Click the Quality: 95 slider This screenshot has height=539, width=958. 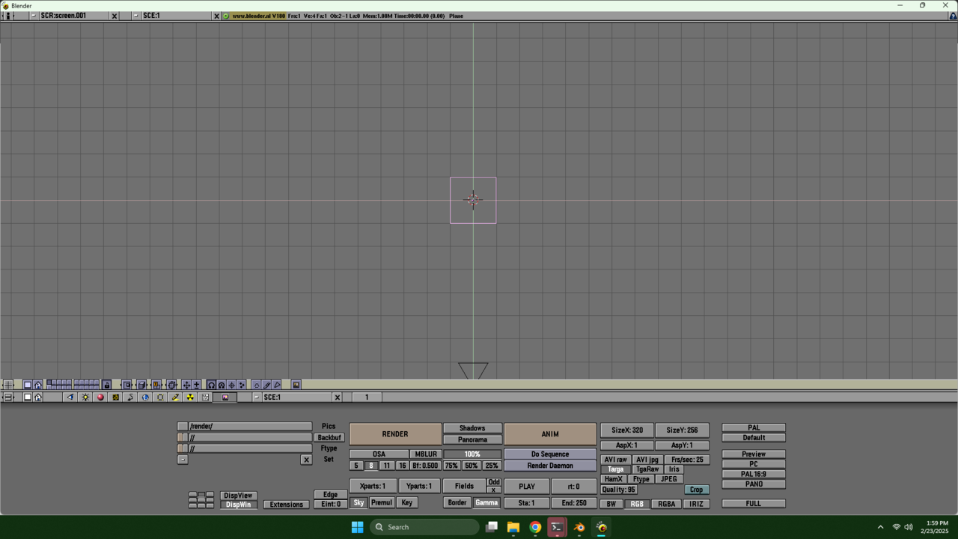tap(618, 490)
